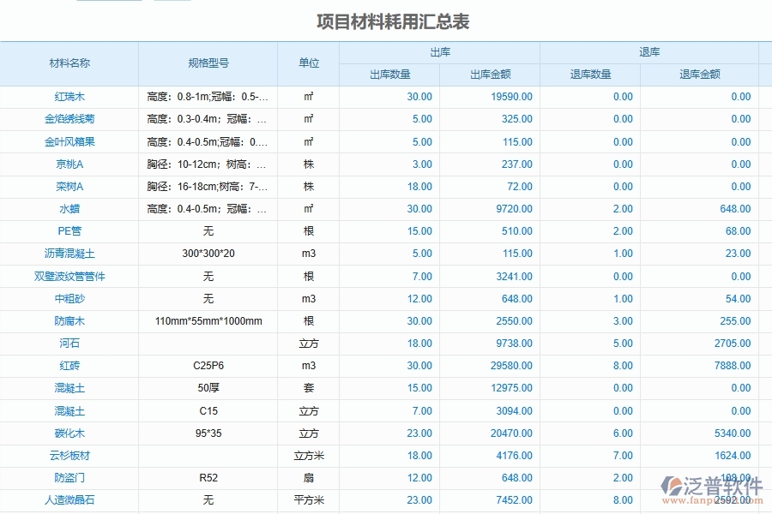Select the 沥青混凝土 material name
The height and width of the screenshot is (514, 772).
(69, 254)
